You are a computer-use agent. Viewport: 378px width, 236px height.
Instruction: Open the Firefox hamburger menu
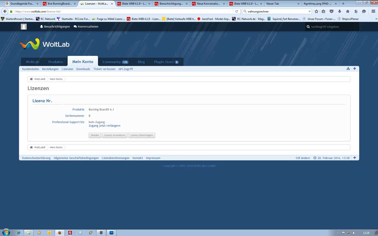(373, 11)
